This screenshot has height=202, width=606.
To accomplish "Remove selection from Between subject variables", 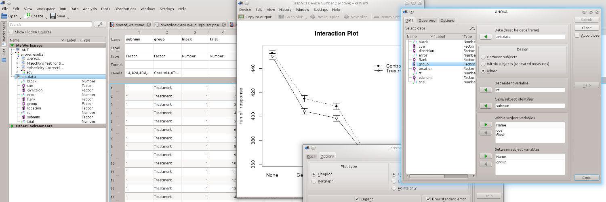I will 486,164.
